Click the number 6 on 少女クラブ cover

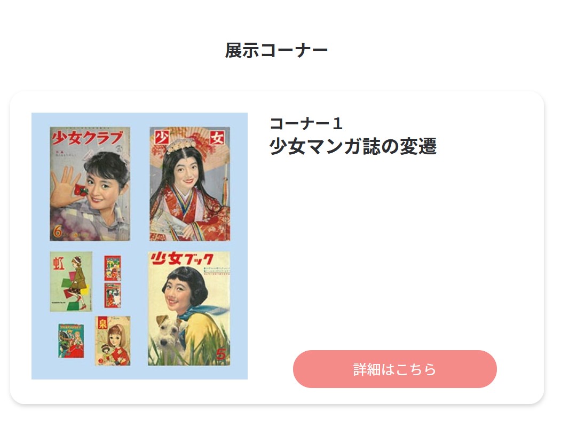pos(58,232)
